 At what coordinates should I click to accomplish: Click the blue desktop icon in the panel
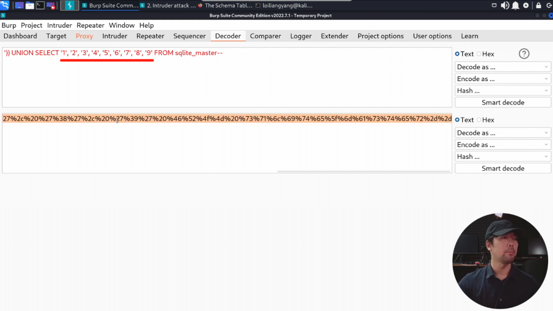click(x=19, y=5)
